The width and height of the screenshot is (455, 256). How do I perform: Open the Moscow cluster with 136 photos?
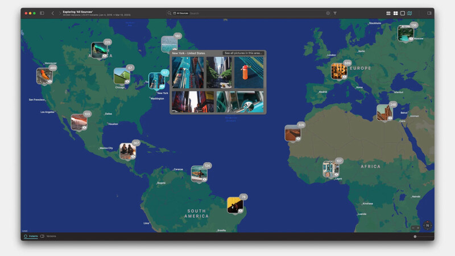pyautogui.click(x=406, y=33)
